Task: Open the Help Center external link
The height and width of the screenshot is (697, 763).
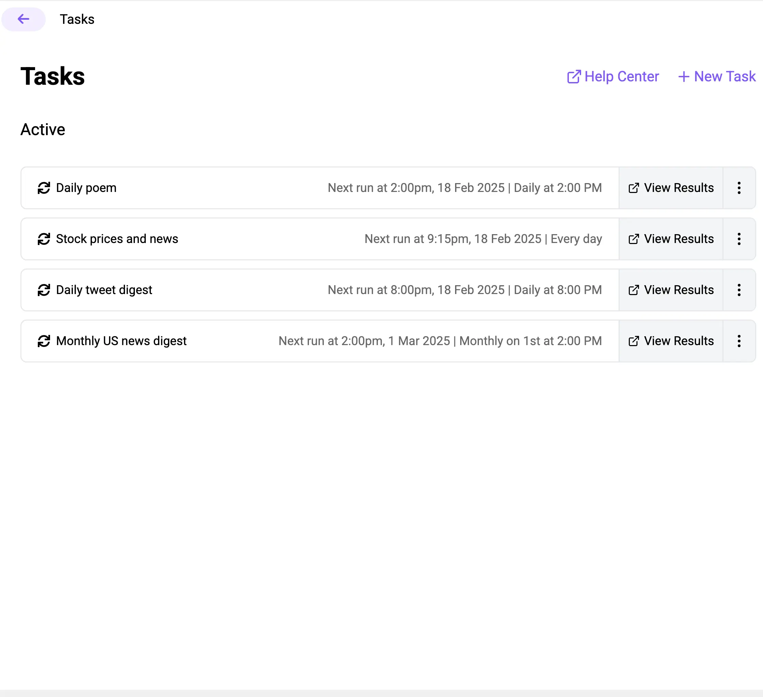Action: click(x=613, y=77)
